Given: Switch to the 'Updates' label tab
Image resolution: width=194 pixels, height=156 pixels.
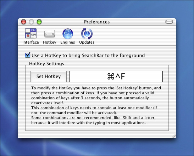Looking at the screenshot, I should click(87, 42).
